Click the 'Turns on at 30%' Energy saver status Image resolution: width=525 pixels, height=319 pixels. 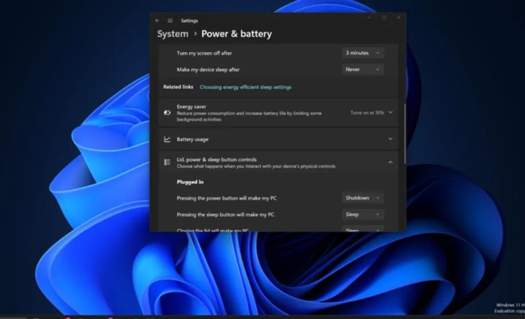[x=367, y=113]
